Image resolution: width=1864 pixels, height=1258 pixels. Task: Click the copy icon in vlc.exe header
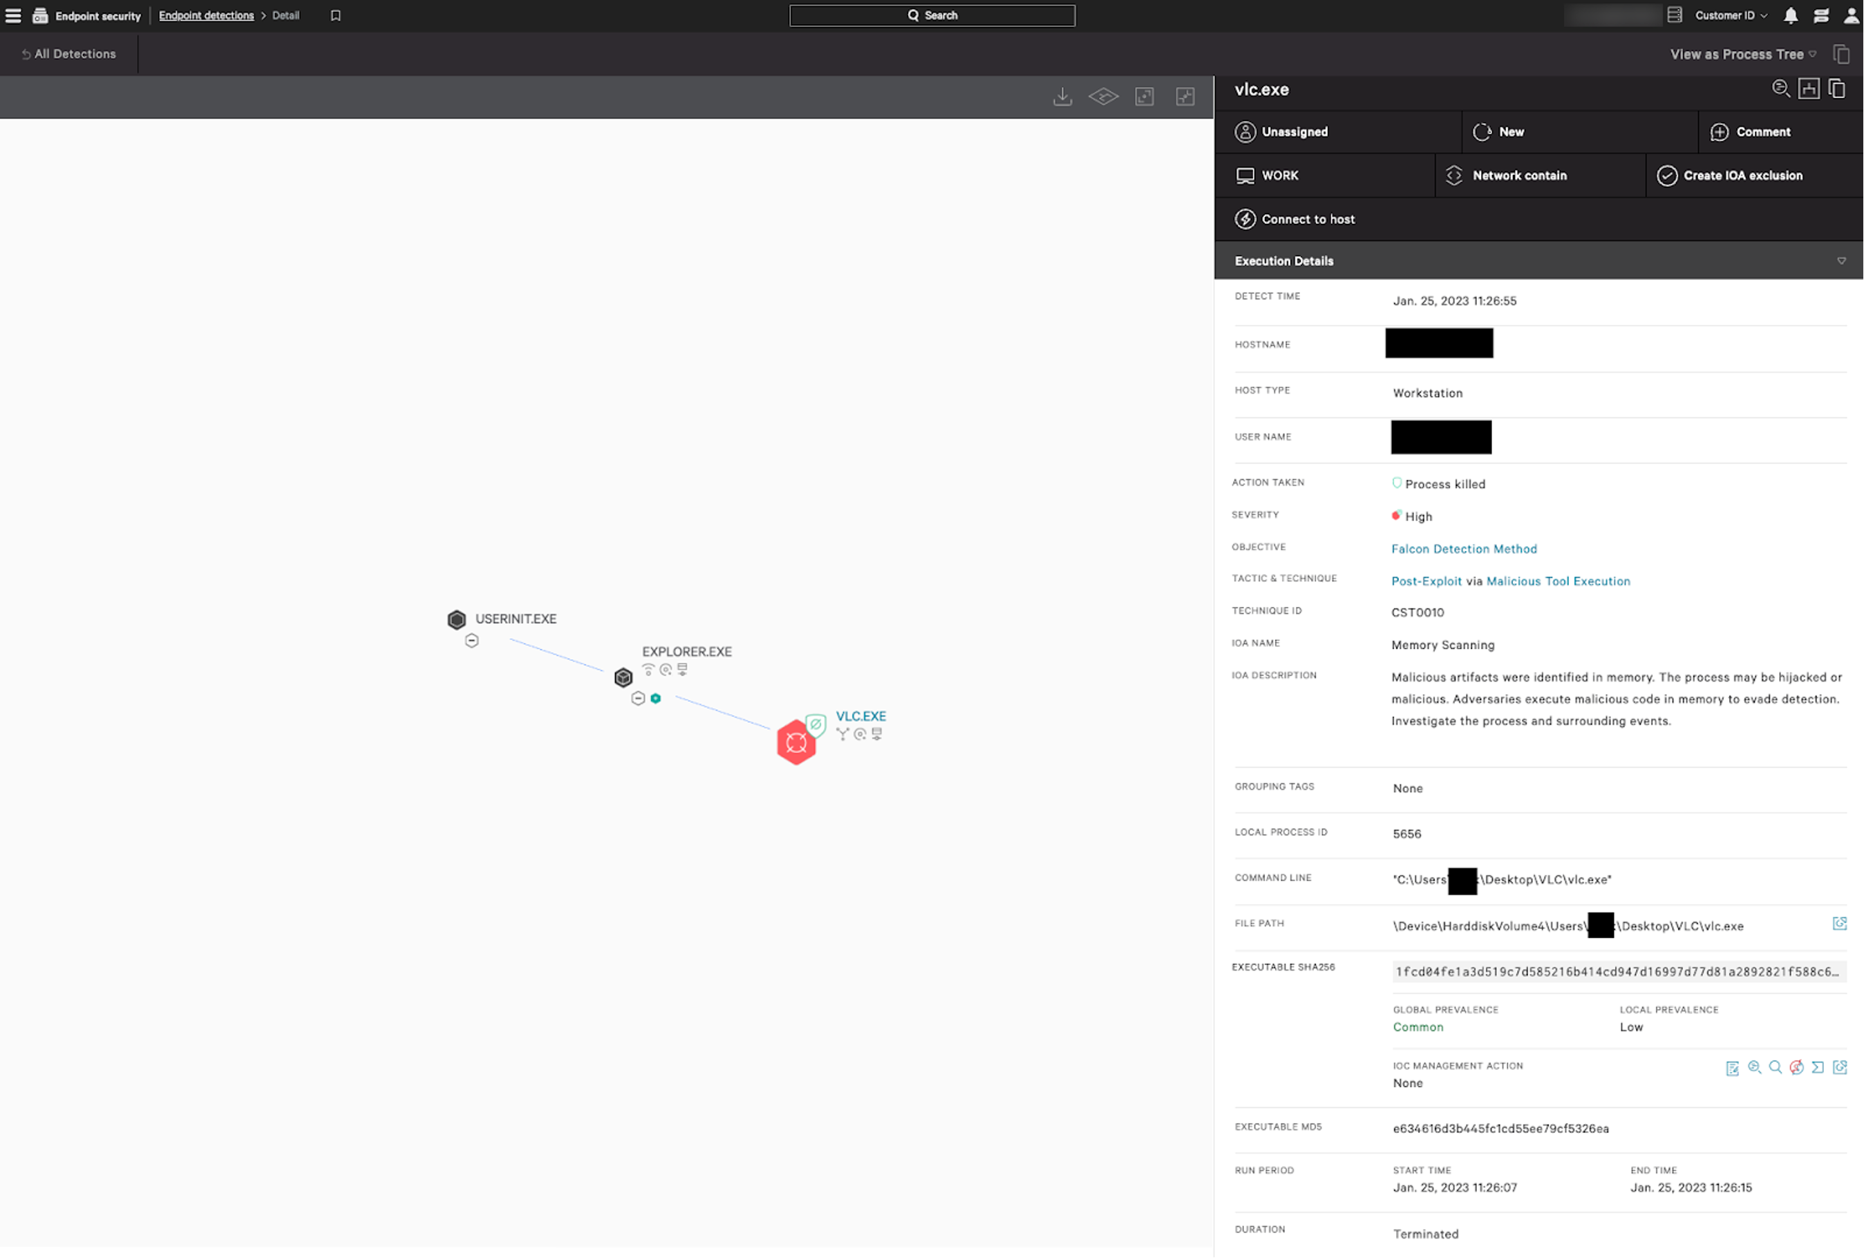[x=1838, y=89]
